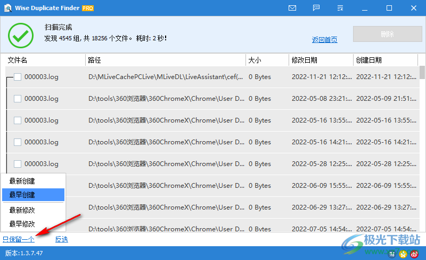Click the 0 Bytes size in 2022-11-21 row
The height and width of the screenshot is (260, 426).
(260, 77)
